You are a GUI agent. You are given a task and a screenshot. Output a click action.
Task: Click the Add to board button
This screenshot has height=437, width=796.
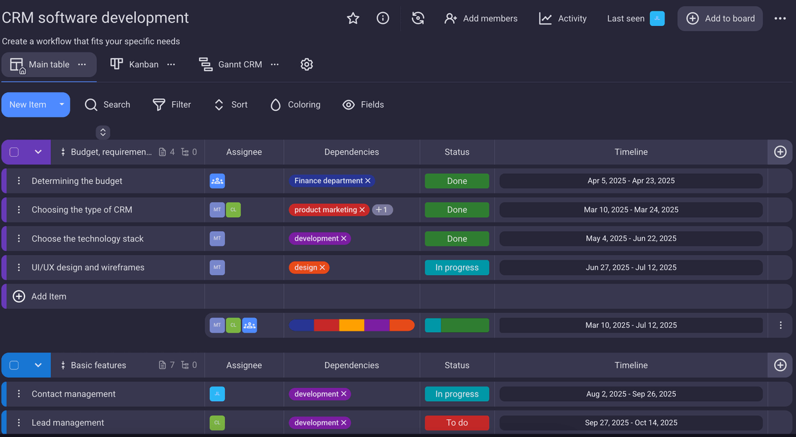(720, 19)
